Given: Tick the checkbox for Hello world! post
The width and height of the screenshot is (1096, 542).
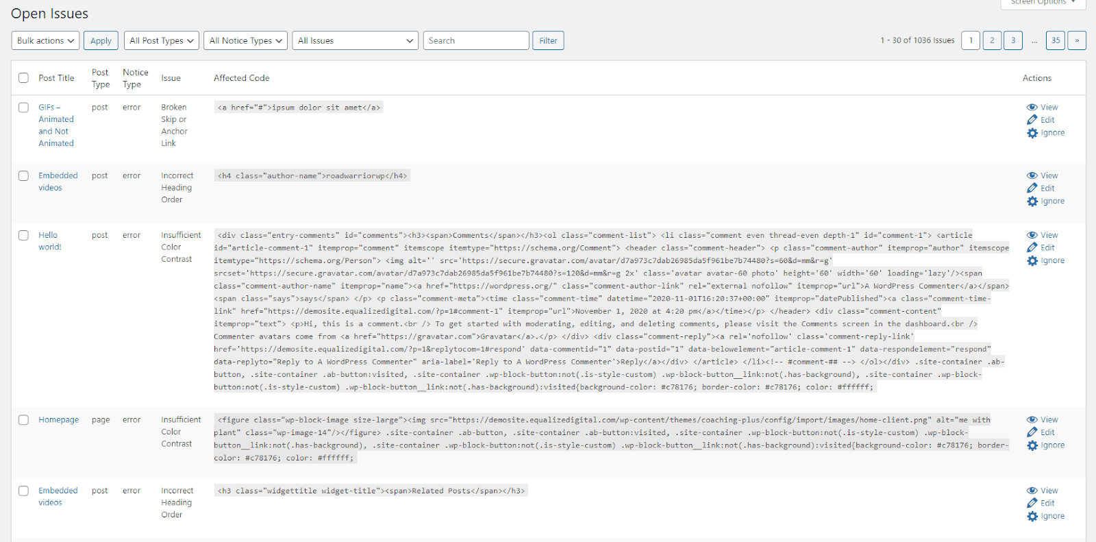Looking at the screenshot, I should point(23,235).
